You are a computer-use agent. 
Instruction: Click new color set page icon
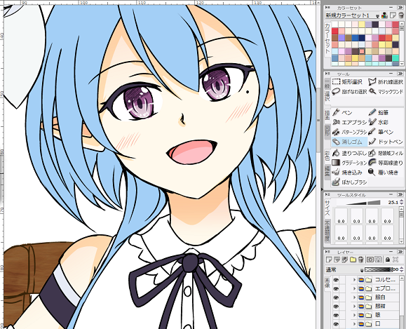(393, 15)
